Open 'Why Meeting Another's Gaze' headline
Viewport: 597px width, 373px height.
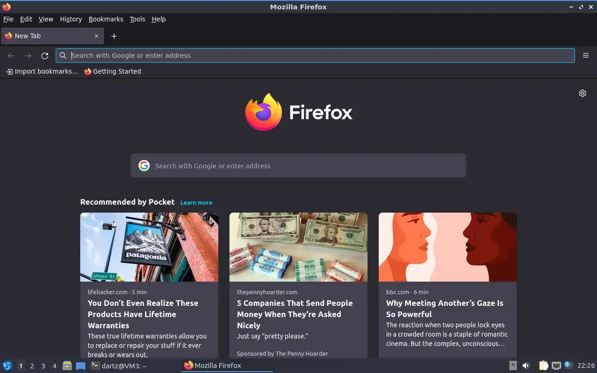coord(444,309)
